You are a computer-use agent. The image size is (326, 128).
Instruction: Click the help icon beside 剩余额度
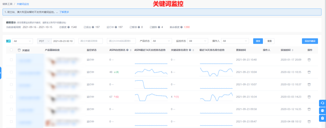pyautogui.click(x=181, y=27)
